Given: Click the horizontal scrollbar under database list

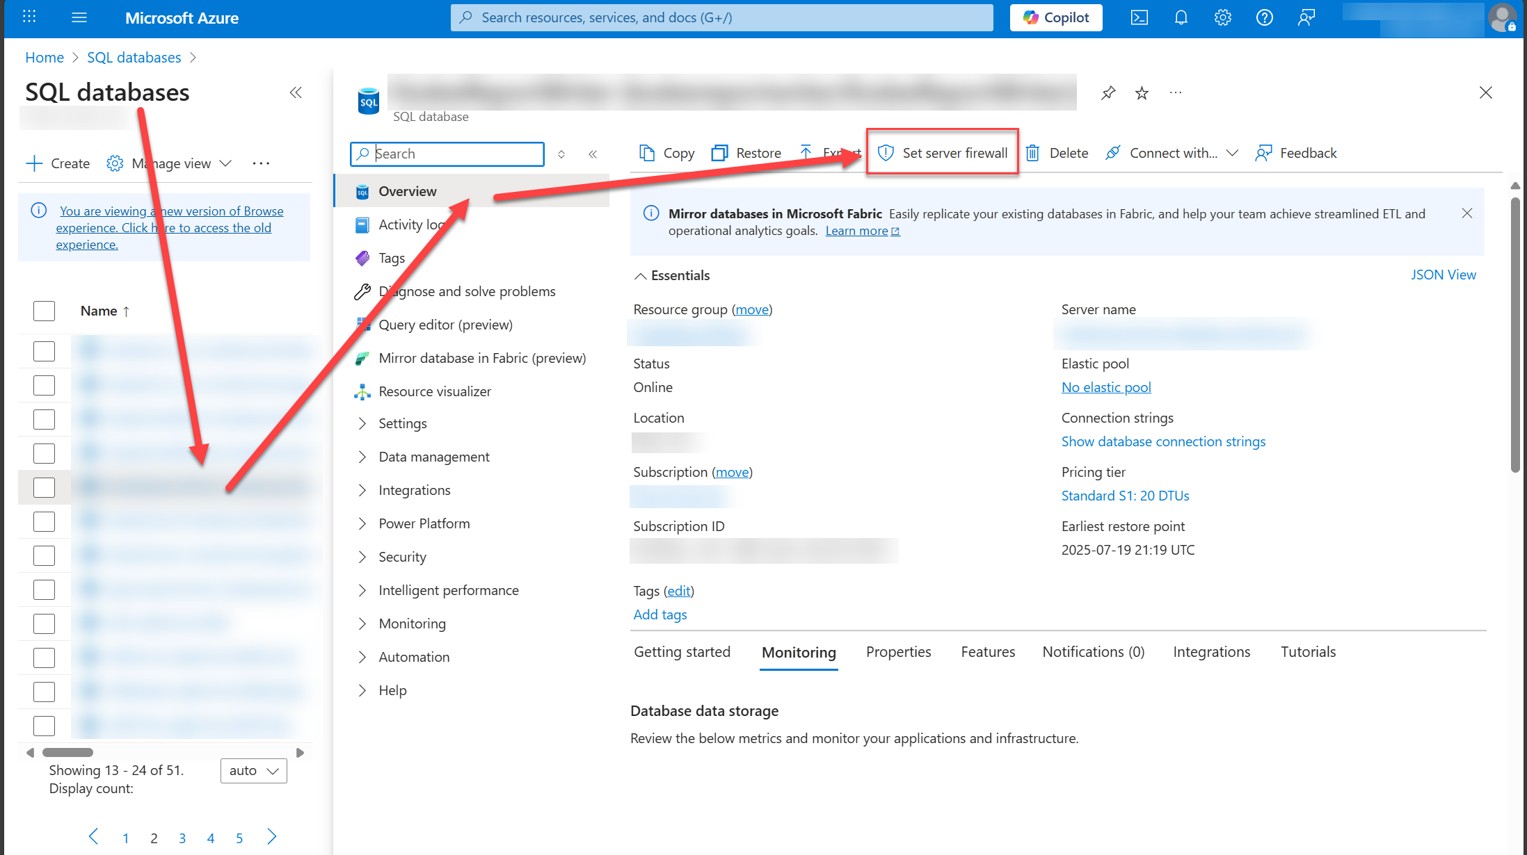Looking at the screenshot, I should click(67, 752).
